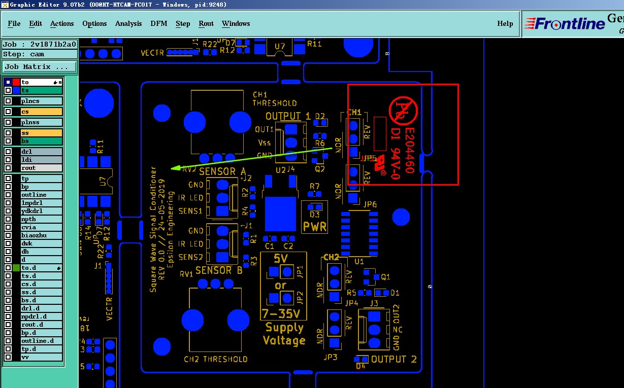The image size is (624, 388).
Task: Open the DFM menu
Action: pos(159,23)
